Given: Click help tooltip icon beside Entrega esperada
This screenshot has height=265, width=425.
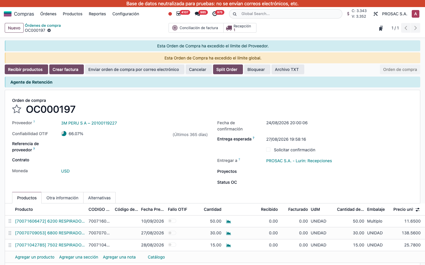Looking at the screenshot, I should (x=254, y=138).
